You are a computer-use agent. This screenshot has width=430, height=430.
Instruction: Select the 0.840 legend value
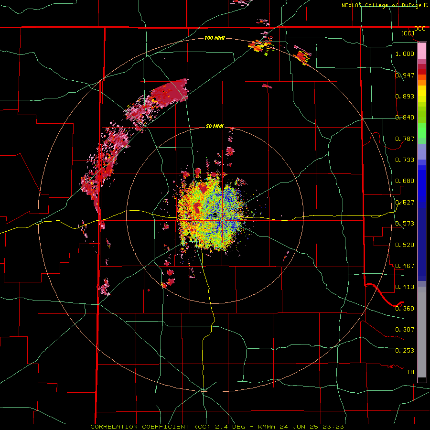coord(405,117)
